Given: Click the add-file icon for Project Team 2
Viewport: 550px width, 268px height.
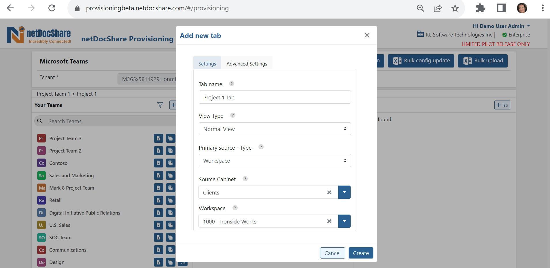Looking at the screenshot, I should point(158,151).
